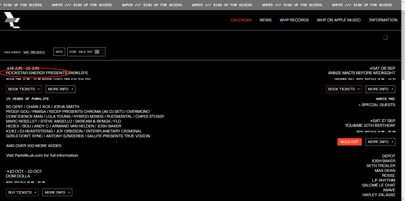Click 'HAYLEY ZALASSI' in the lineup
The width and height of the screenshot is (405, 201).
coord(379,195)
